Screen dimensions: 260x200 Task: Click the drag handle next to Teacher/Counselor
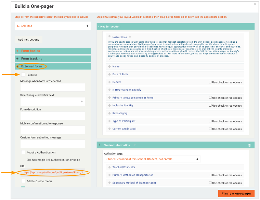coord(109,167)
